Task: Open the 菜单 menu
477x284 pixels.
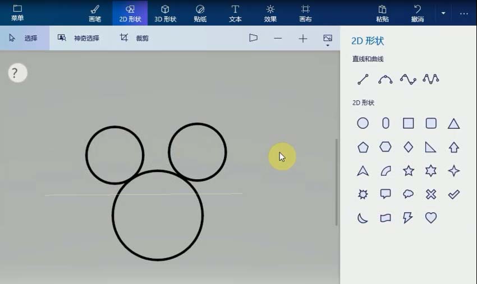Action: pyautogui.click(x=17, y=13)
